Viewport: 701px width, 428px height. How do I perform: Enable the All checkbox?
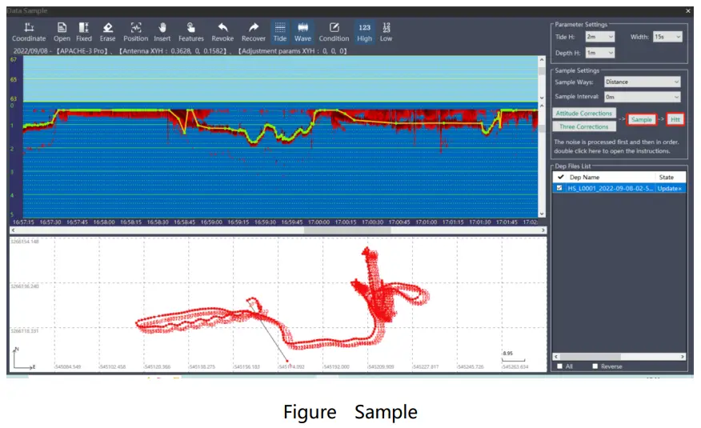click(559, 366)
